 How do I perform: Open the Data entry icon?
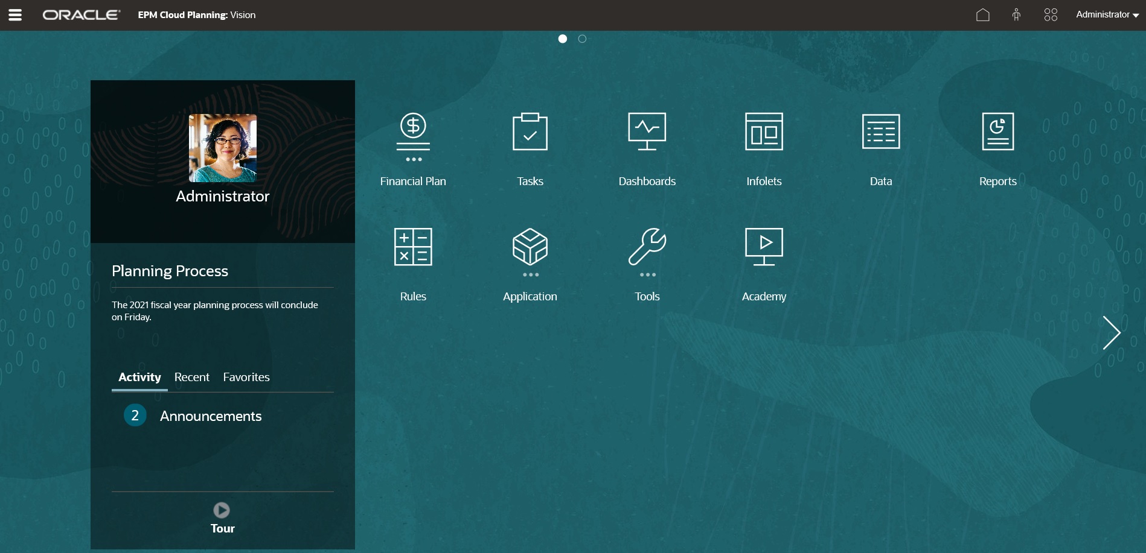pyautogui.click(x=881, y=131)
